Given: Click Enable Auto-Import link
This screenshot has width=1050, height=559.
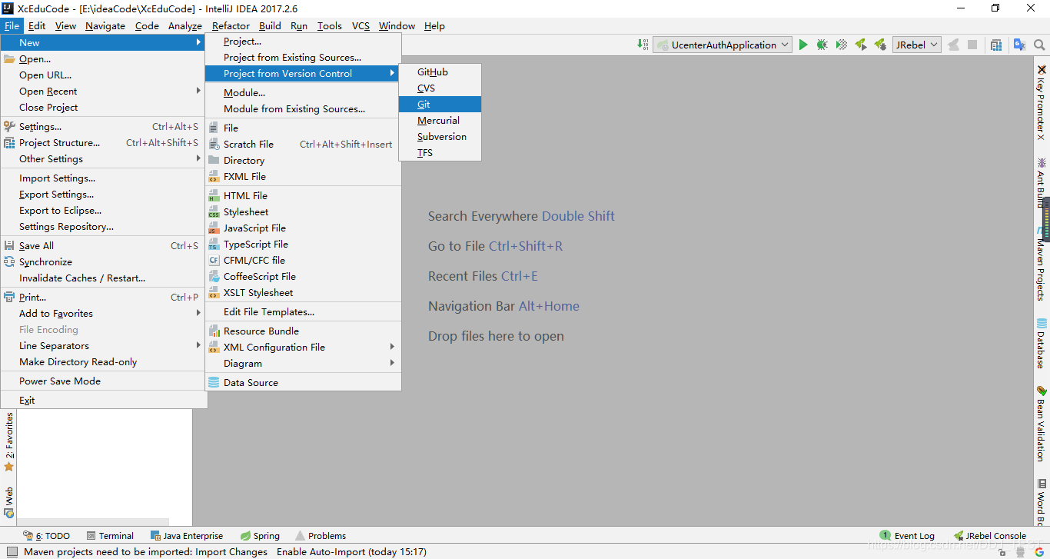Looking at the screenshot, I should (321, 551).
